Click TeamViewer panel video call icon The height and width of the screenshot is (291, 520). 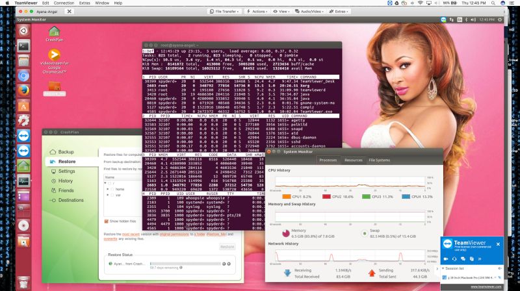[x=446, y=259]
